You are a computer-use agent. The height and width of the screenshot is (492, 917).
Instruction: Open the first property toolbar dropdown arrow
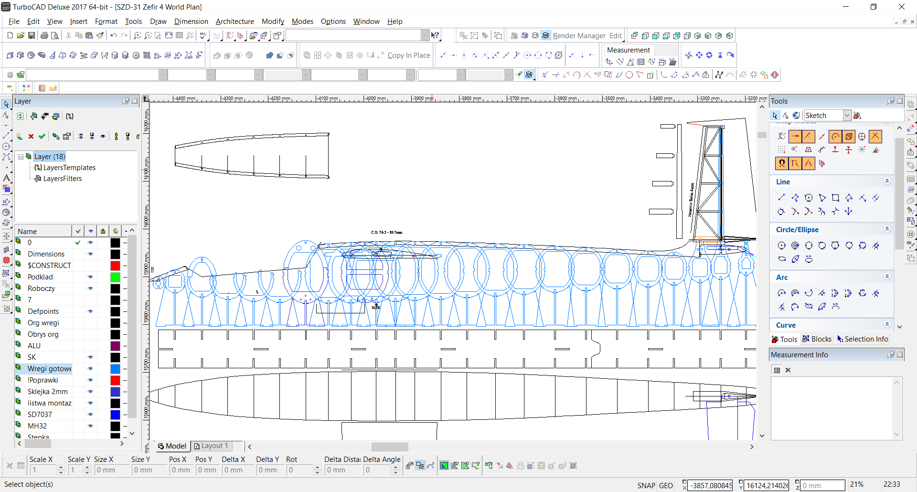tap(163, 75)
